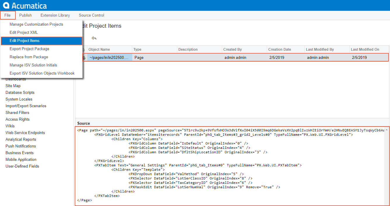Choose Export Project Package
Image resolution: width=390 pixels, height=206 pixels.
(x=29, y=49)
